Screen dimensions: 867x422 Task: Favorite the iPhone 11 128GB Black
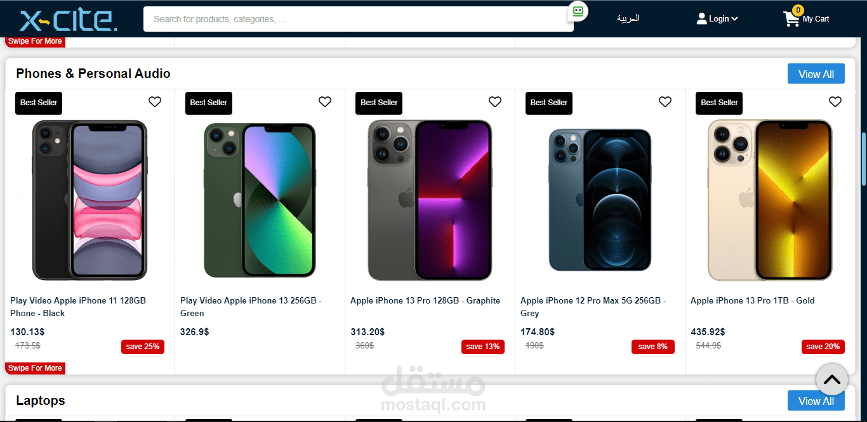point(155,102)
